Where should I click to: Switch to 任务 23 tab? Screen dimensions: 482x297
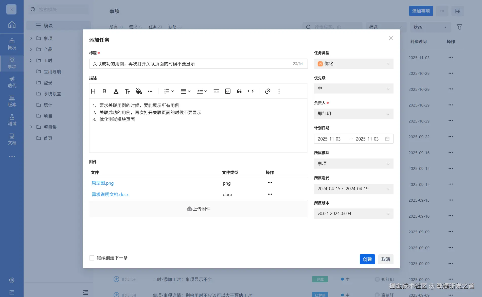pos(155,27)
